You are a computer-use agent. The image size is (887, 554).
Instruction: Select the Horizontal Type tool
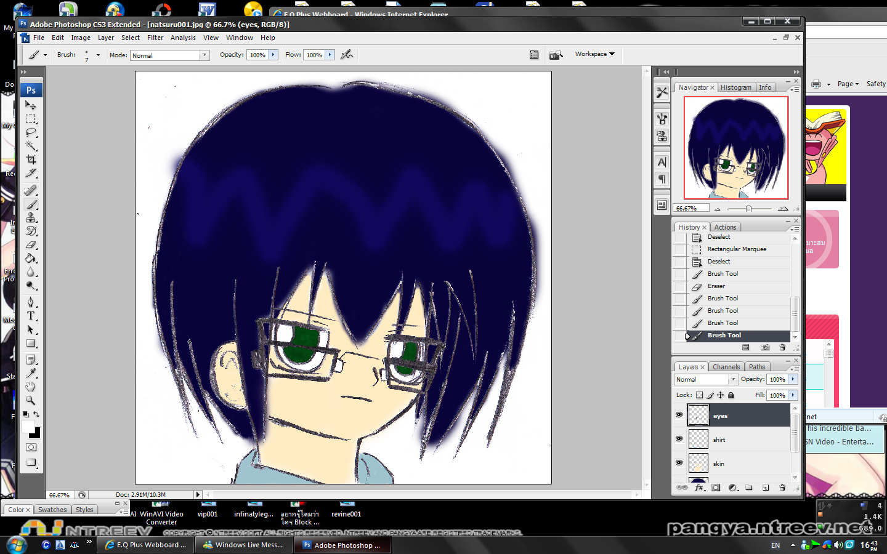coord(31,316)
